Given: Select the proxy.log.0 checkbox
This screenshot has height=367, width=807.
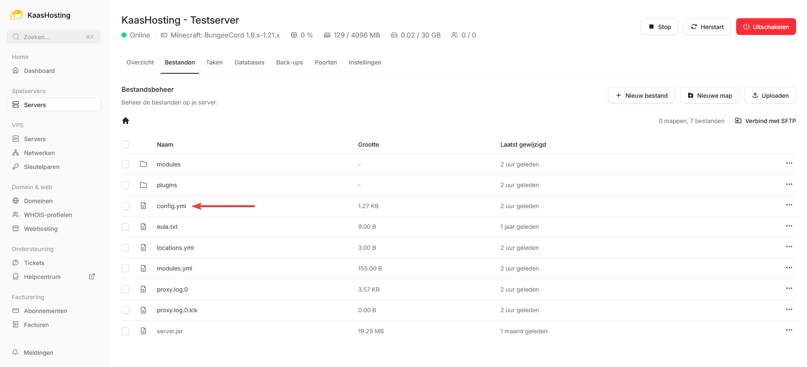Looking at the screenshot, I should coord(125,289).
